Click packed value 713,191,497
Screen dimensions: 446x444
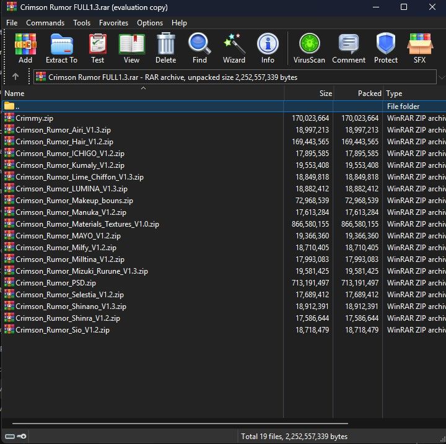pos(360,283)
